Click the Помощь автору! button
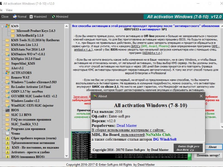 pyautogui.click(x=208, y=155)
